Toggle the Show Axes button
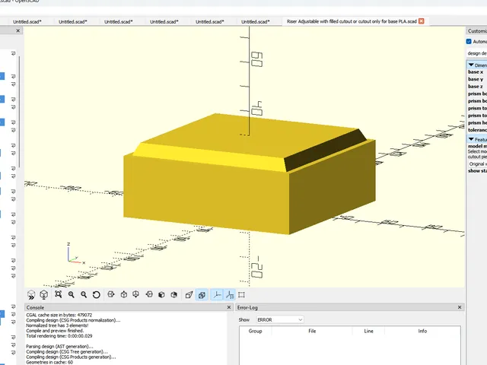 click(217, 294)
